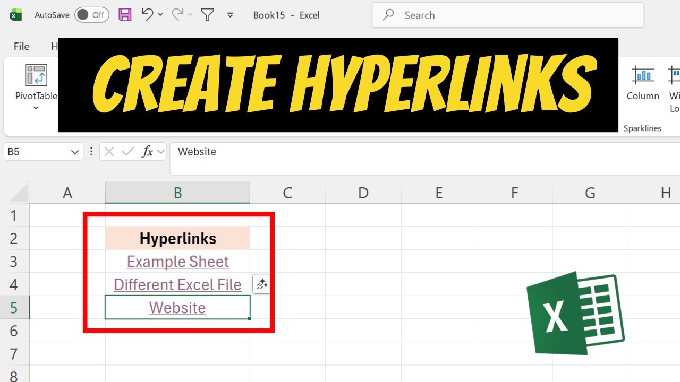
Task: Select column D header
Action: 363,193
